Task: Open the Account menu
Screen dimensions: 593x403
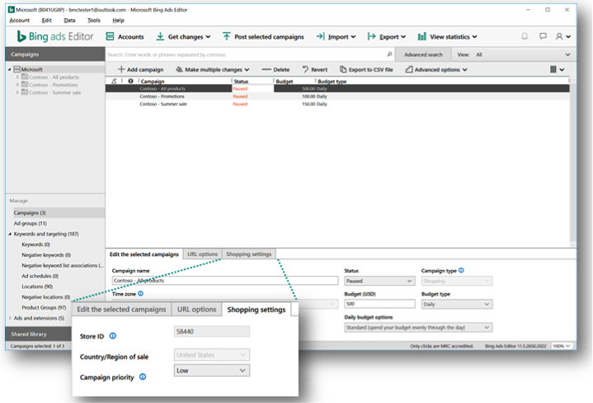Action: 19,21
